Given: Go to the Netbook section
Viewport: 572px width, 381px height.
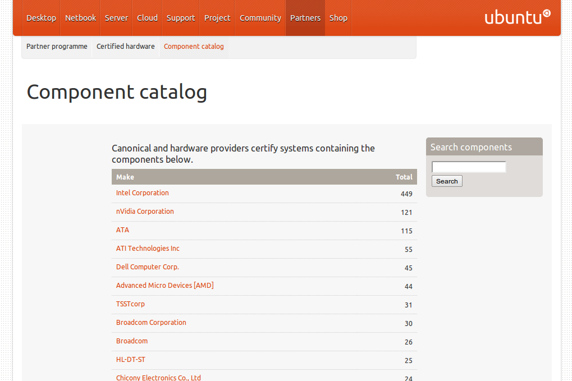Looking at the screenshot, I should 80,18.
